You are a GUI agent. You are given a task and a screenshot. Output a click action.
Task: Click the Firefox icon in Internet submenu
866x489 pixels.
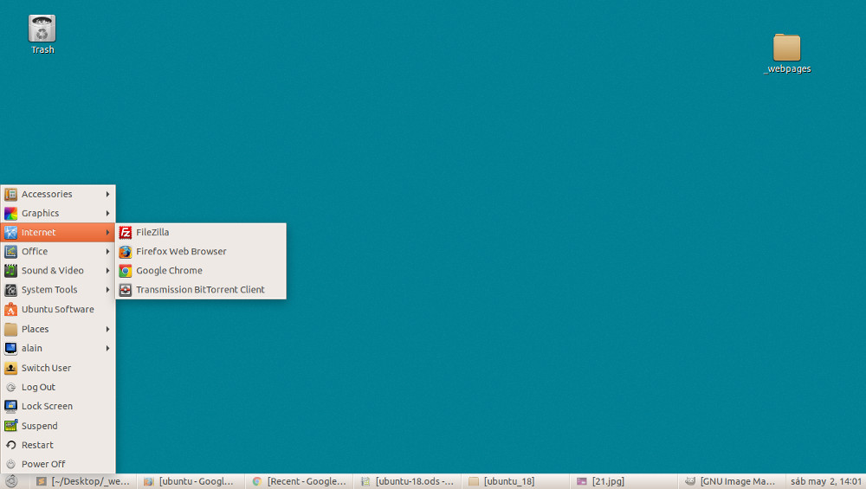pos(126,252)
